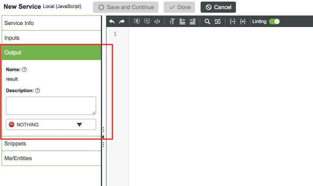Click the code tag icon
This screenshot has width=313, height=186.
pyautogui.click(x=157, y=21)
